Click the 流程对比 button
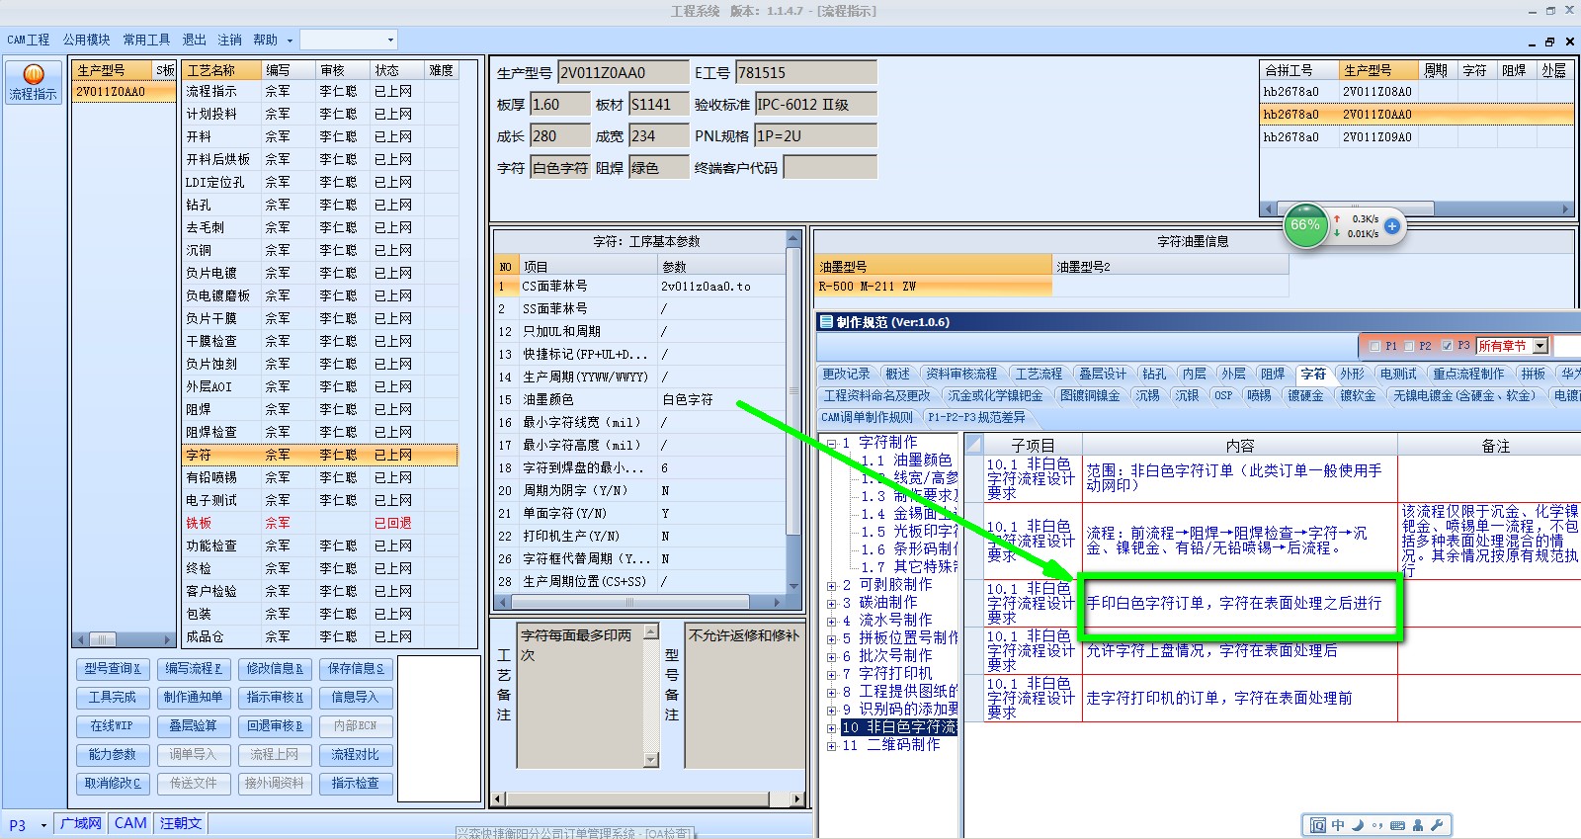Screen dimensions: 1581x839 point(356,755)
